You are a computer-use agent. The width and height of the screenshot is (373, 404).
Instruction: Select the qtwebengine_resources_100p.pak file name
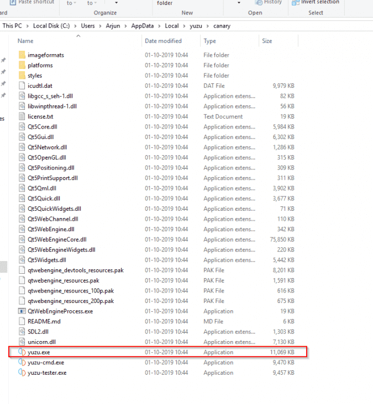[x=71, y=291]
